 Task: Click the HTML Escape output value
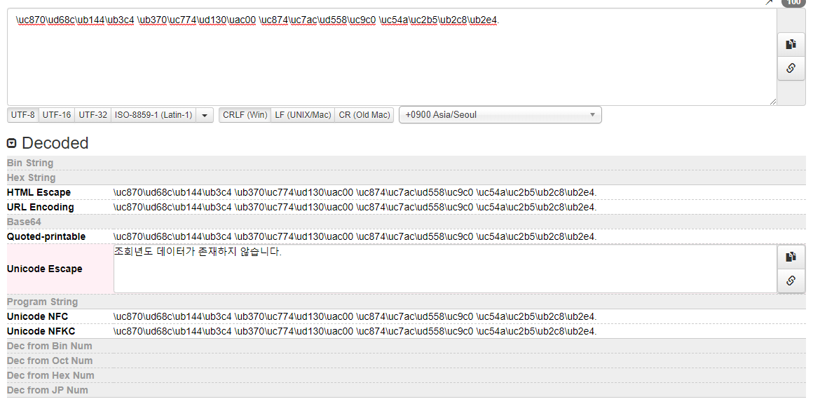pos(355,192)
